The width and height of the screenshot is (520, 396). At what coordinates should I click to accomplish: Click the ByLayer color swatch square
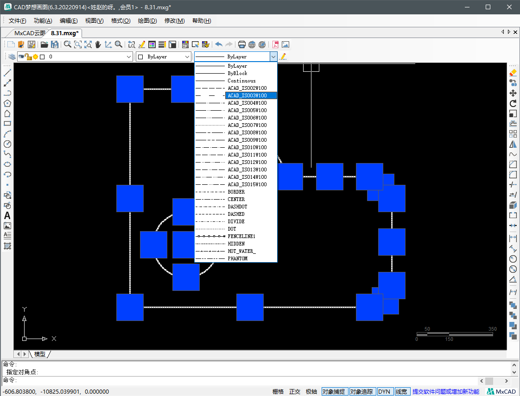click(x=140, y=57)
